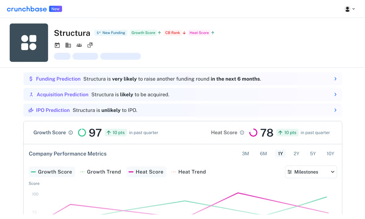Click the Heat Score info icon
Viewport: 365px width, 219px height.
point(242,133)
